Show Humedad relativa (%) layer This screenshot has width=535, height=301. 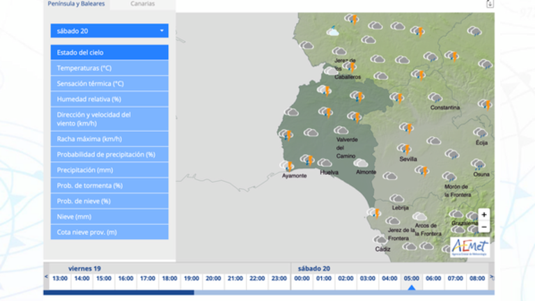(109, 99)
